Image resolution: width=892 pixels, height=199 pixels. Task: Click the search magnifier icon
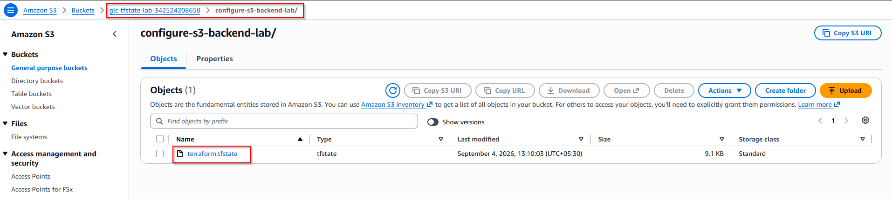pyautogui.click(x=159, y=121)
